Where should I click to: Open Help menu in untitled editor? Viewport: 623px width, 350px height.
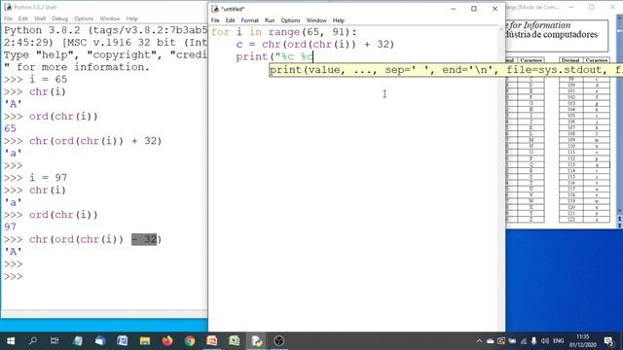[339, 20]
